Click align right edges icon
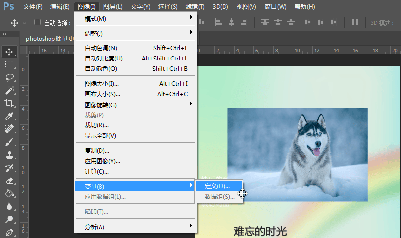 point(244,22)
